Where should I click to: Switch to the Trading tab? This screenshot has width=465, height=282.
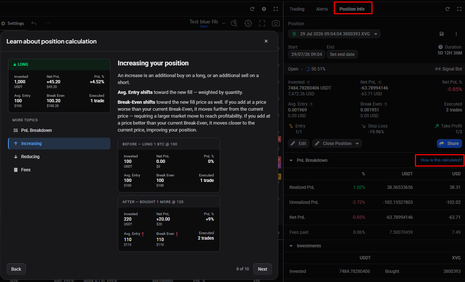(x=297, y=9)
